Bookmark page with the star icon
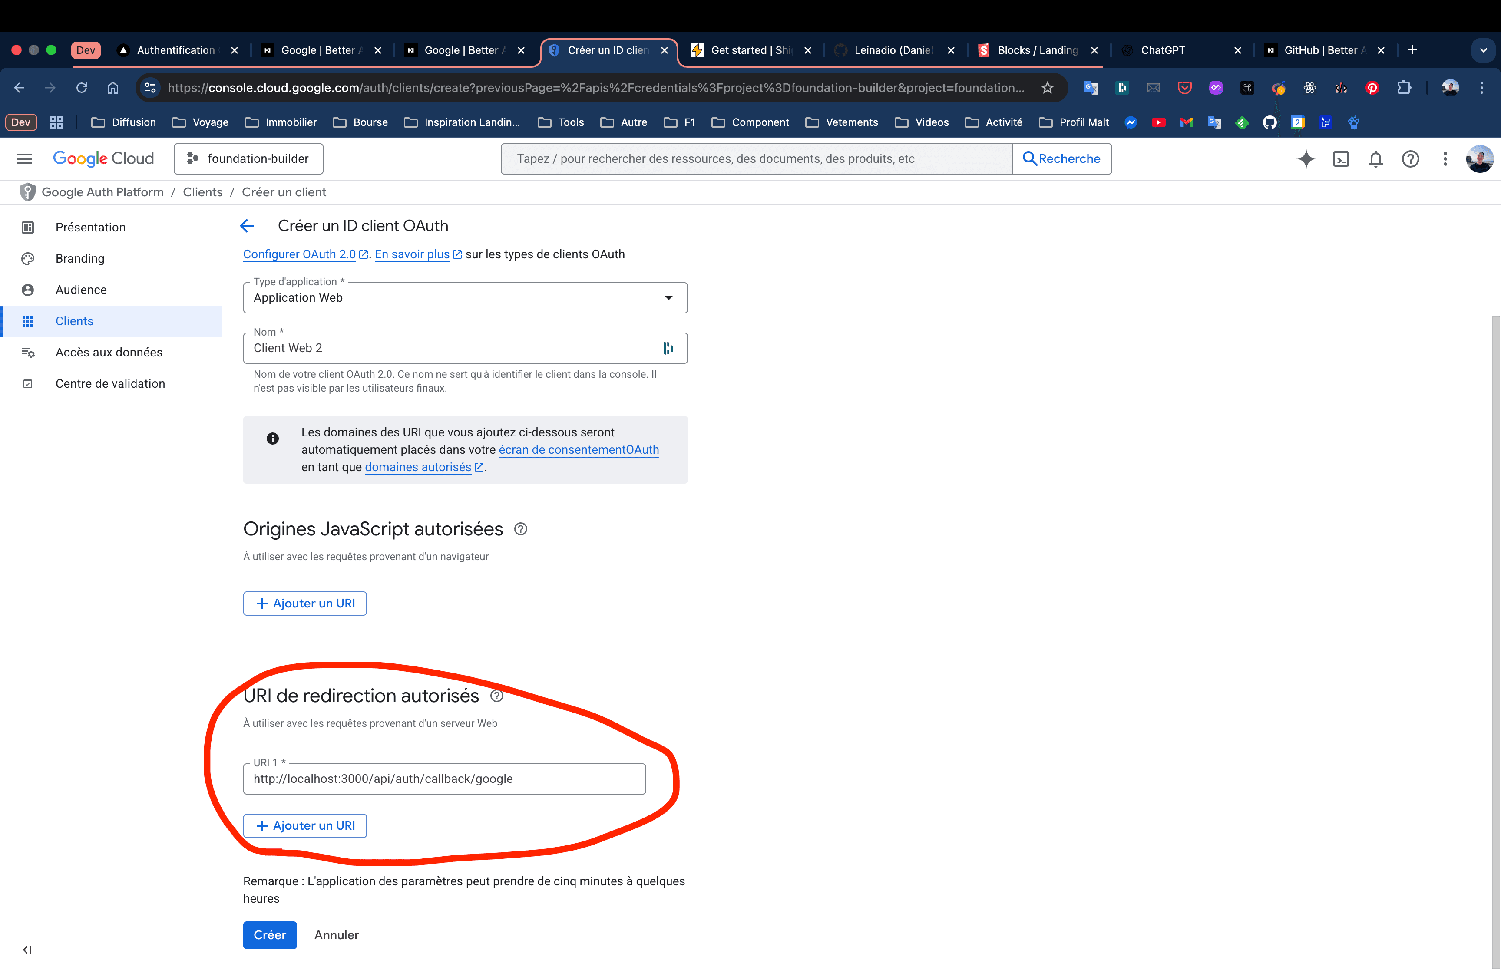 tap(1048, 88)
